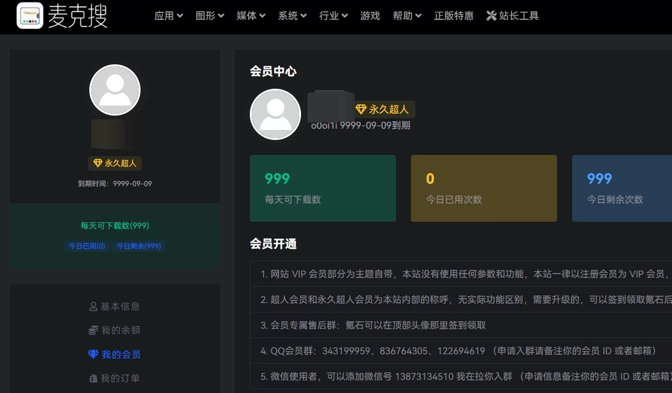Click the 会员开通 heading
This screenshot has height=393, width=672.
pyautogui.click(x=273, y=244)
